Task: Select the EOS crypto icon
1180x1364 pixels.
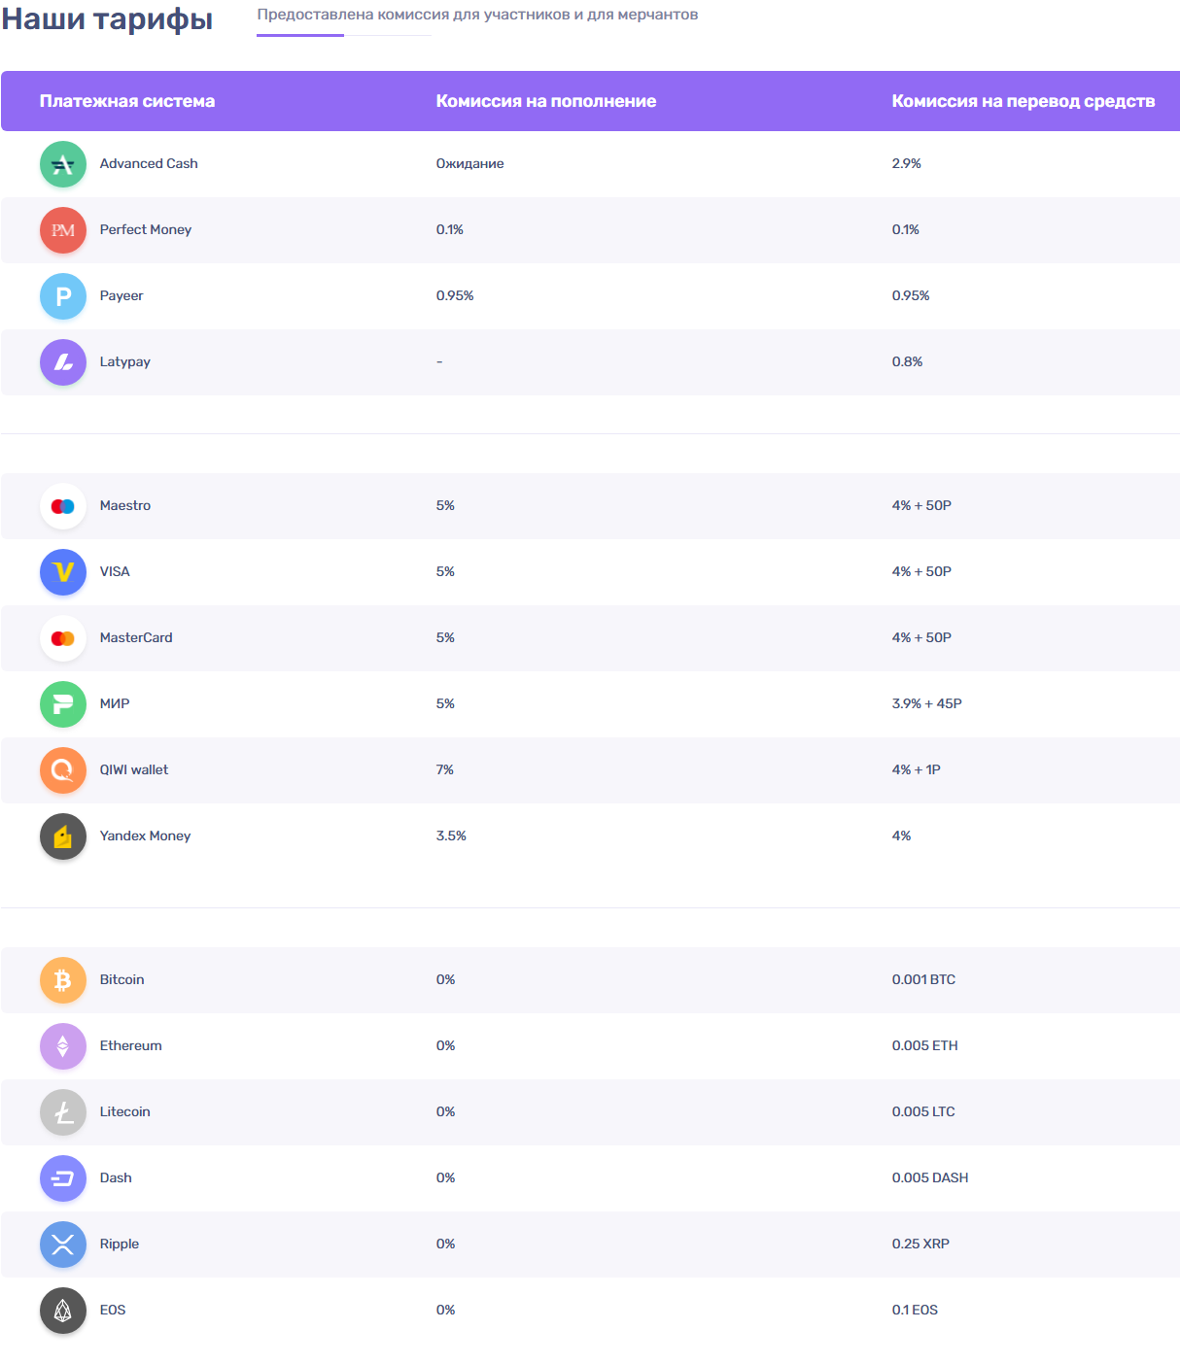Action: pos(62,1310)
